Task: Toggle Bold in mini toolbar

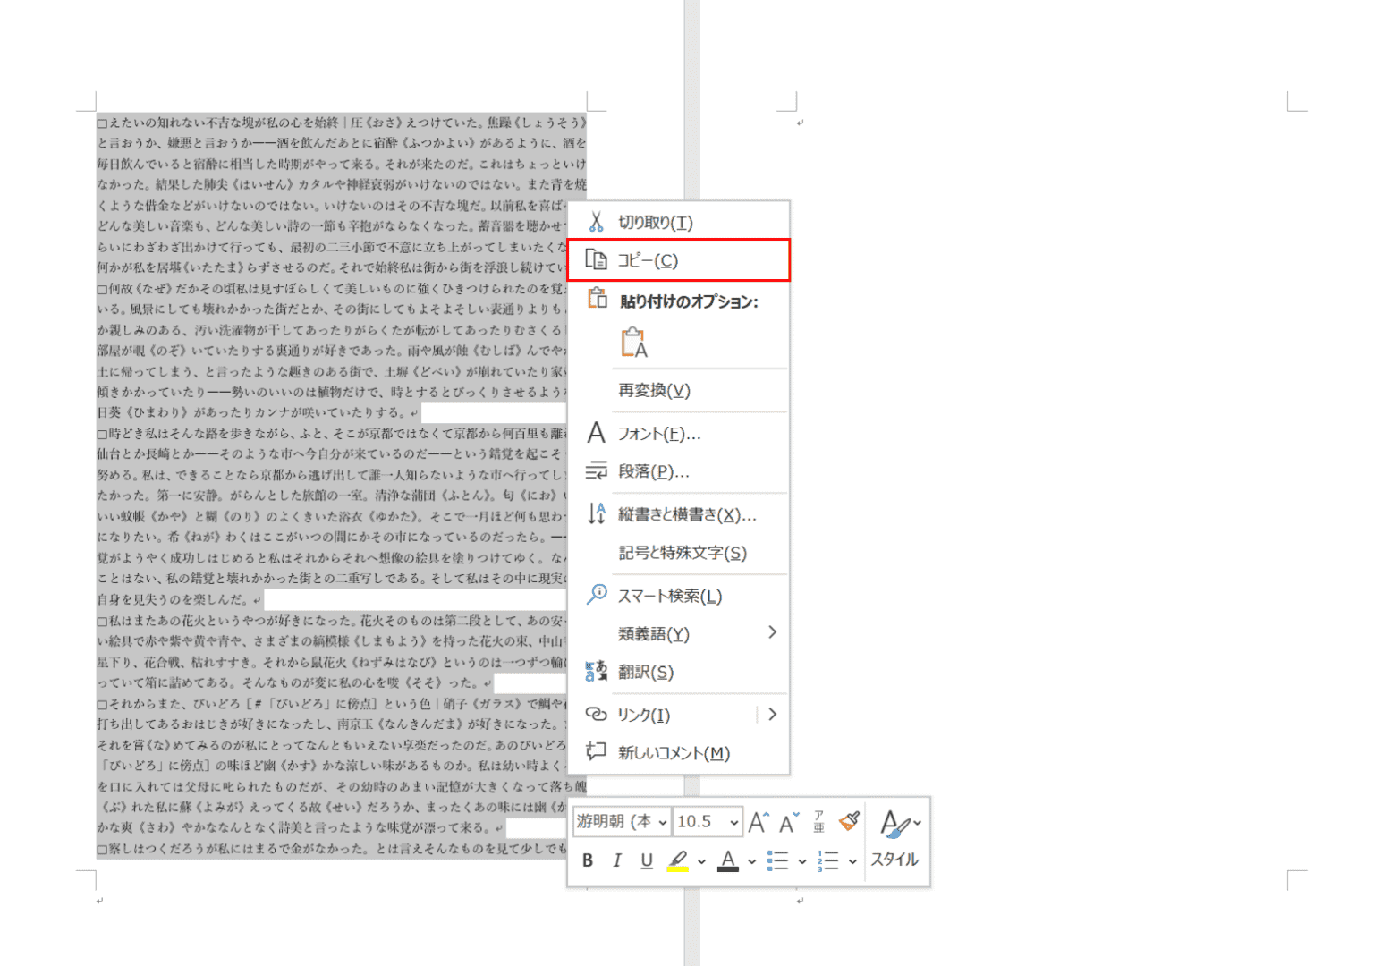Action: (x=588, y=860)
